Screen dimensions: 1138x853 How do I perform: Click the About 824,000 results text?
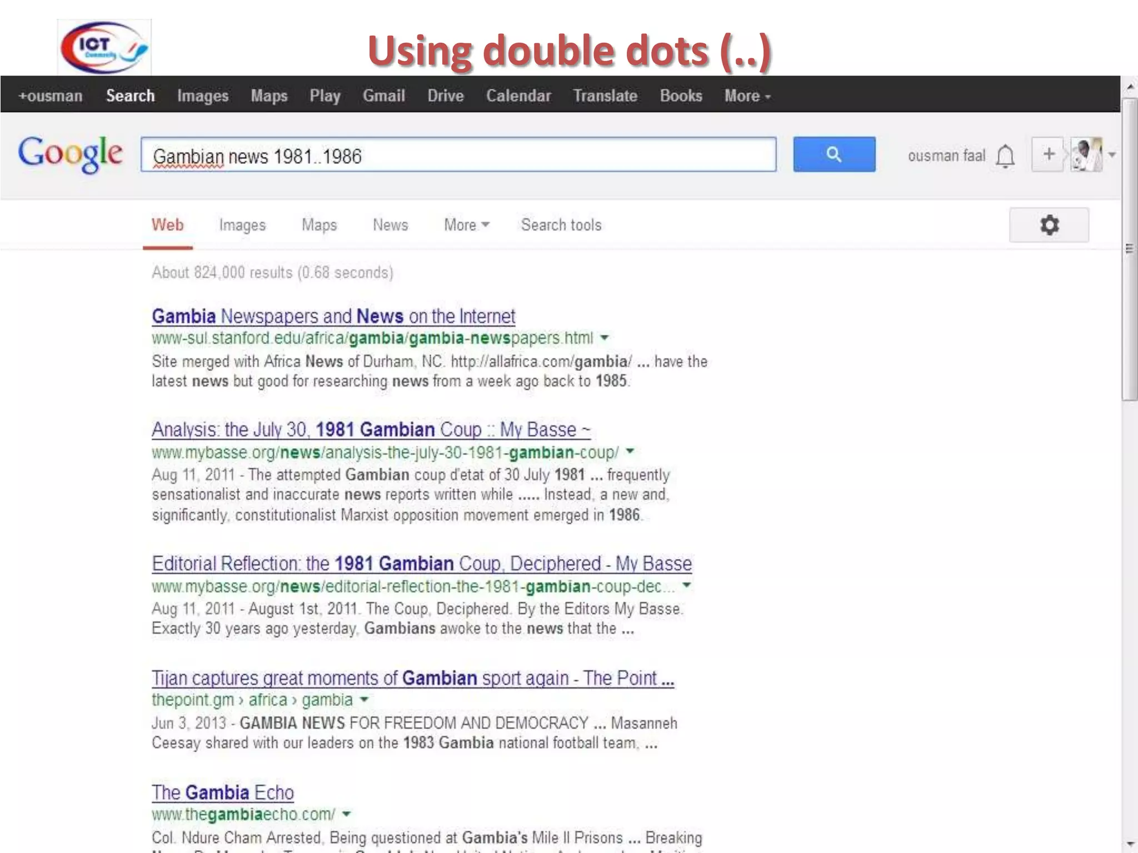272,273
